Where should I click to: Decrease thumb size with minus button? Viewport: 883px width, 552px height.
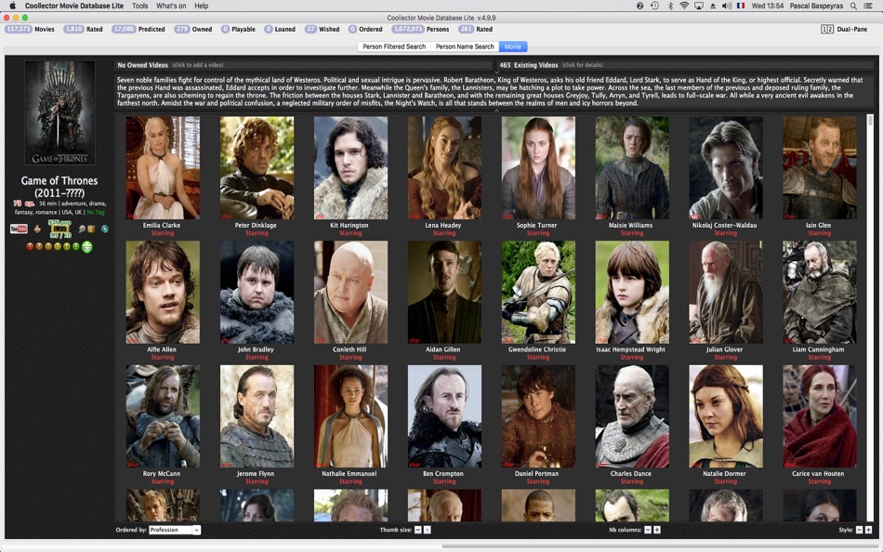point(418,530)
